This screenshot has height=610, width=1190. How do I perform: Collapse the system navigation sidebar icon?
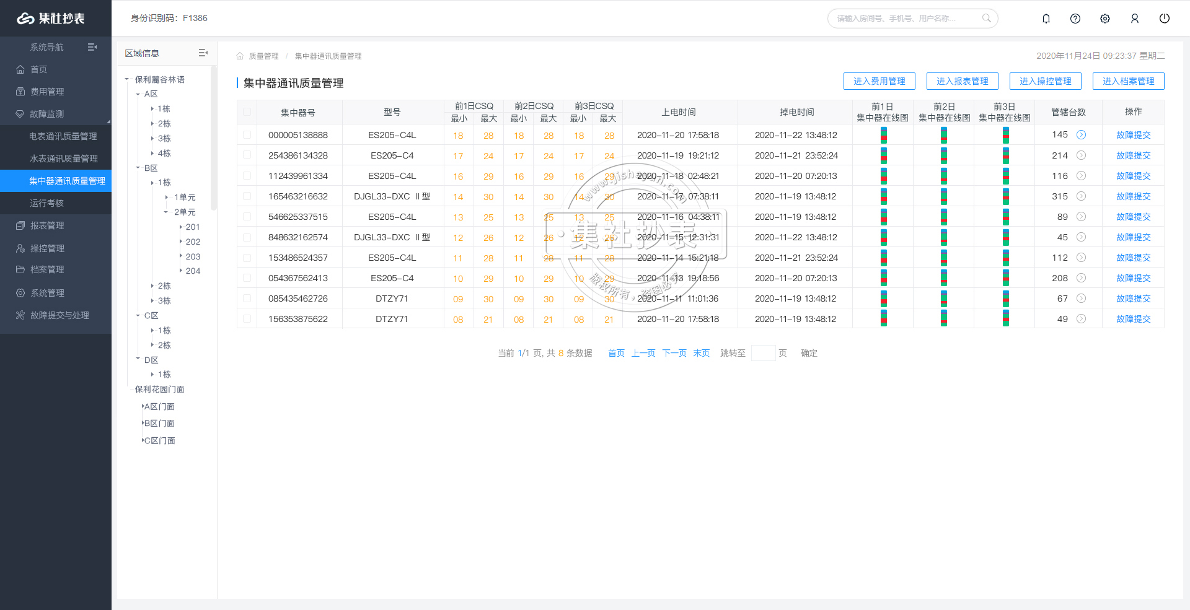click(92, 47)
